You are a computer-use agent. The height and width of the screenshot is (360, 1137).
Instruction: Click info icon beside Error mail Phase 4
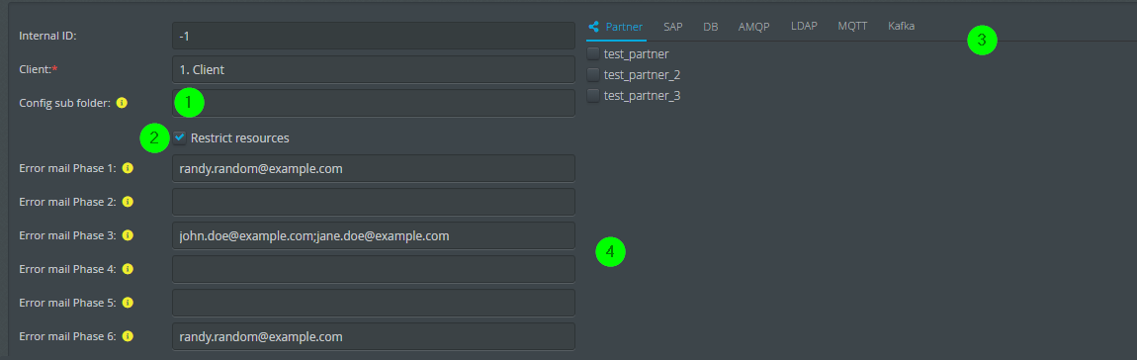[128, 269]
